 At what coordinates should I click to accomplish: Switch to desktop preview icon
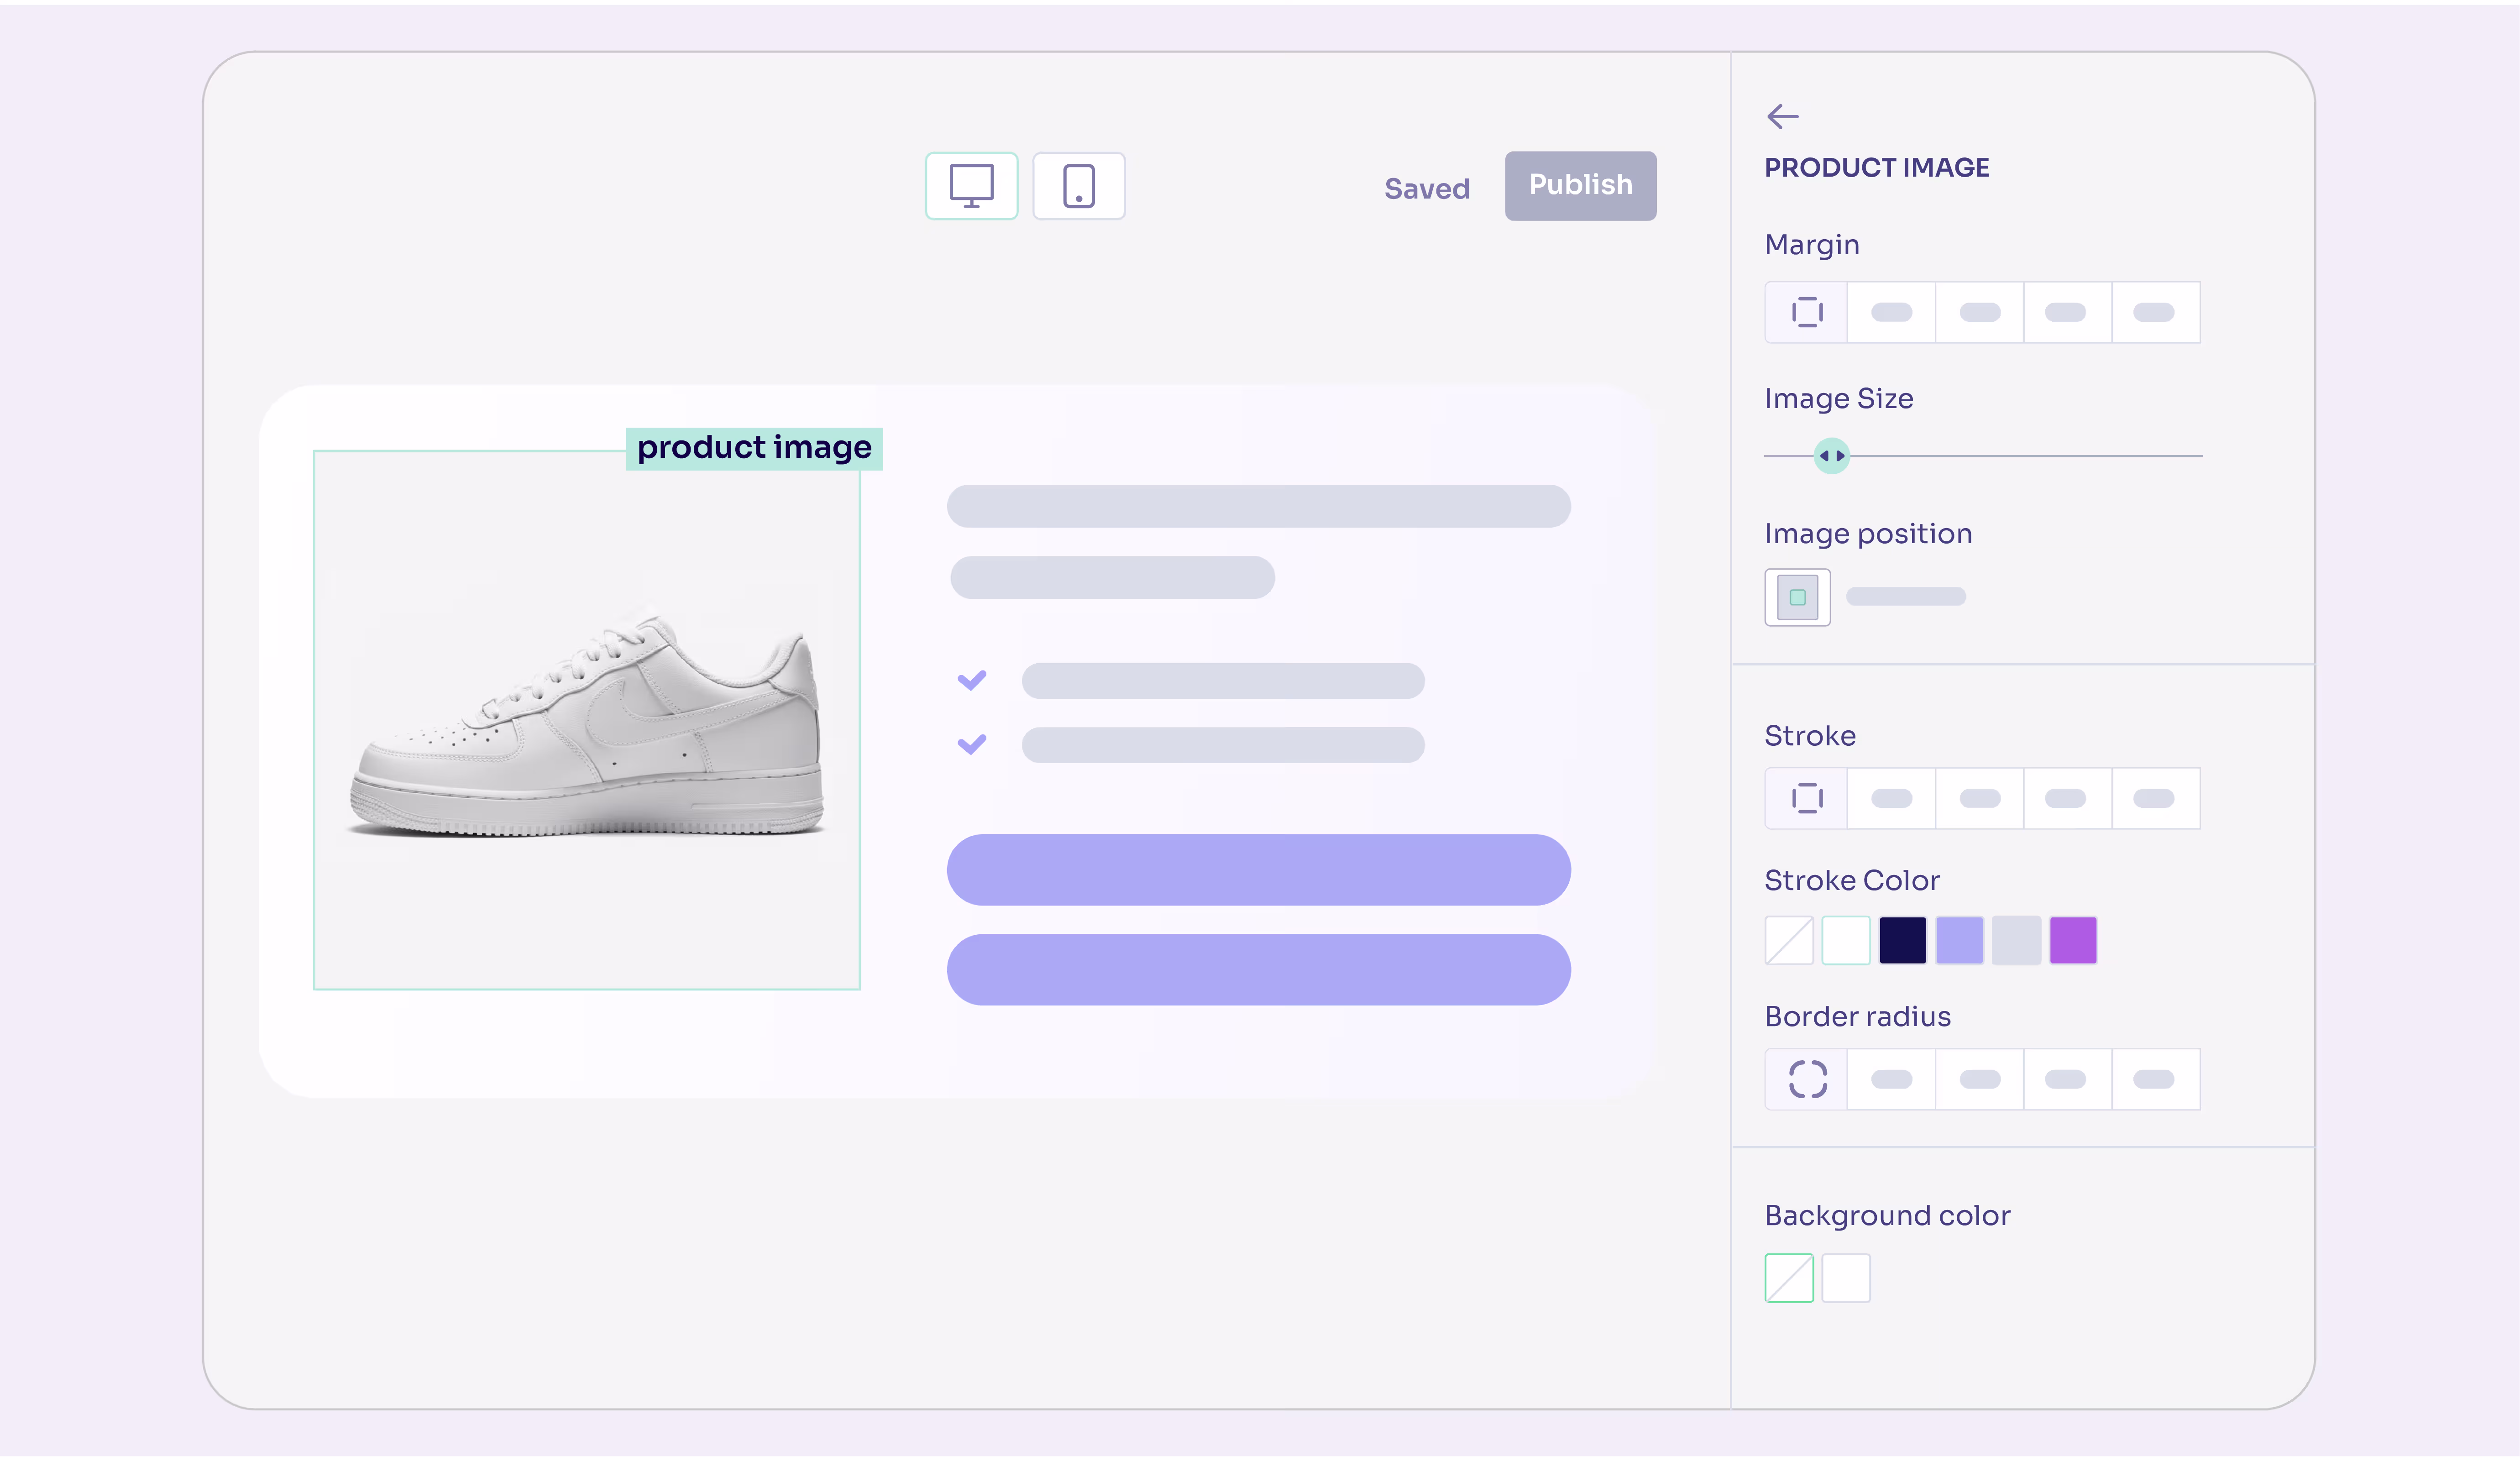(971, 186)
